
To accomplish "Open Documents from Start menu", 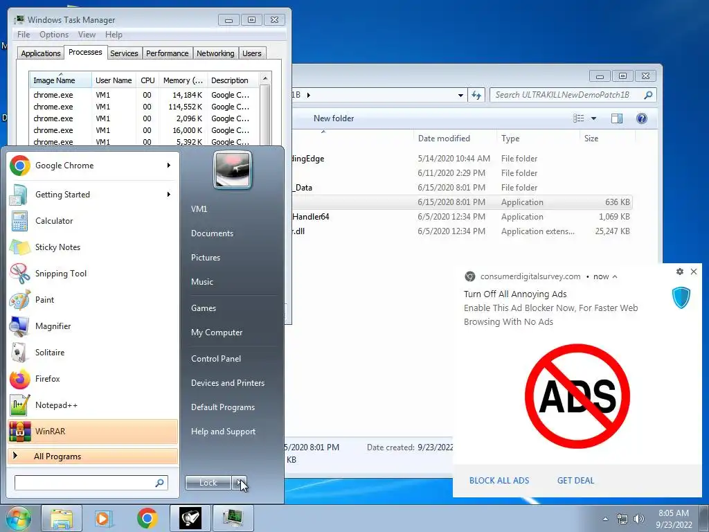I will point(212,233).
